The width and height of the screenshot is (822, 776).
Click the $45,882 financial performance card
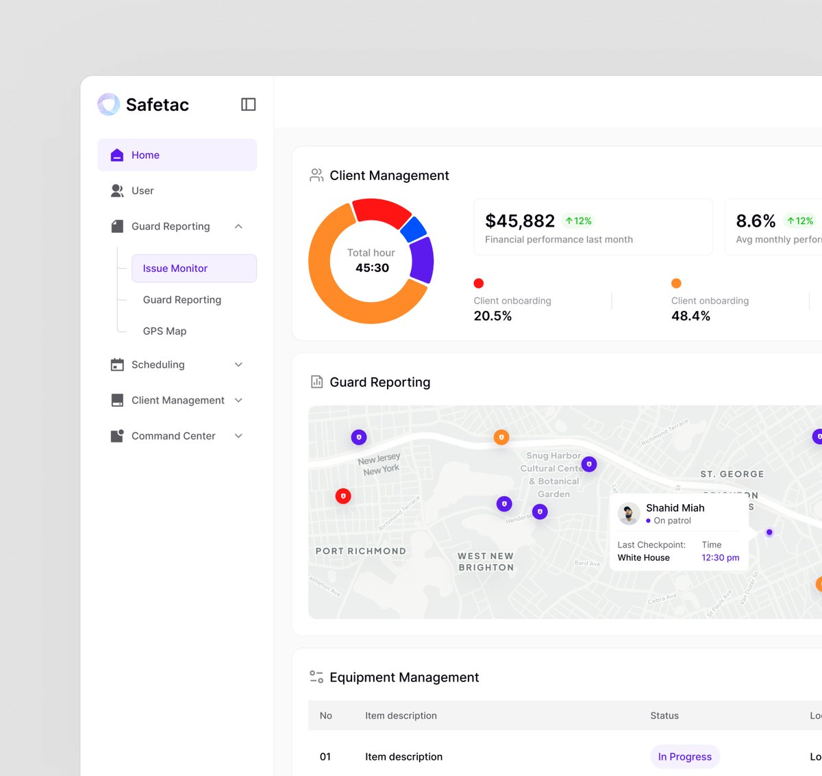pyautogui.click(x=593, y=227)
